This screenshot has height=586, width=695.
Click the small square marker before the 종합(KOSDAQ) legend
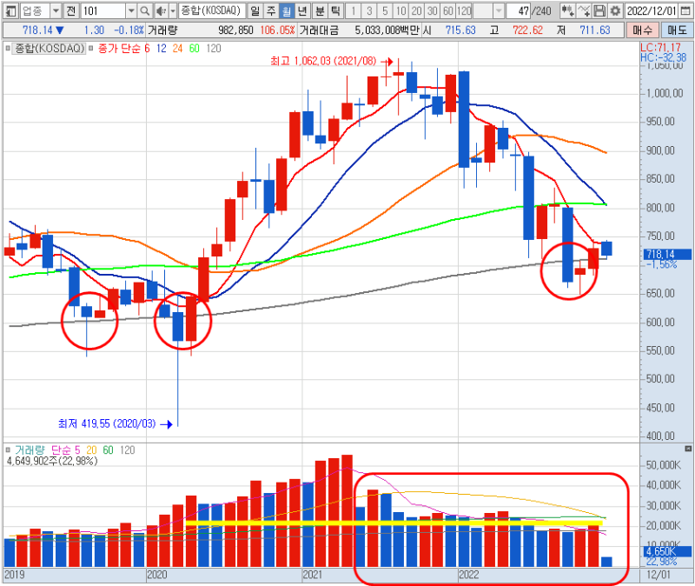point(8,48)
